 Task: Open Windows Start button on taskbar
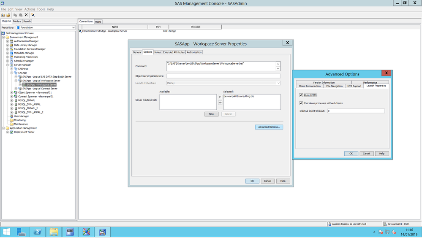(x=6, y=232)
